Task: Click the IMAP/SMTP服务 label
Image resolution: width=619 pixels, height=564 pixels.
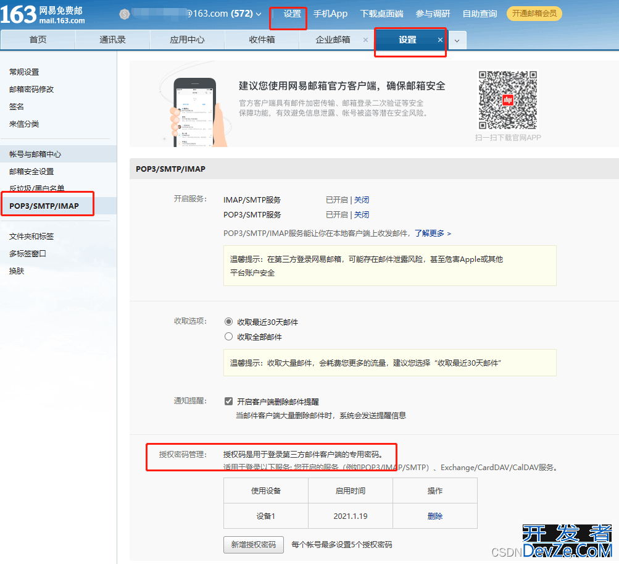Action: 252,200
